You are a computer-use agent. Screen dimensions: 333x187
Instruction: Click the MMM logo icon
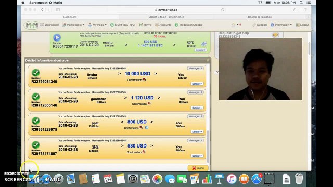coord(31,25)
